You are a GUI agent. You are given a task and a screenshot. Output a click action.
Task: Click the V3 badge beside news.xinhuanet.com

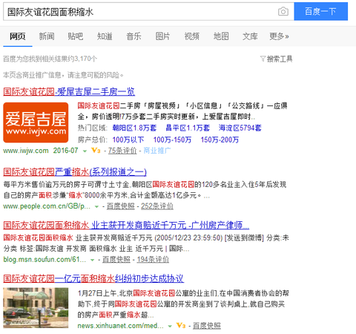click(181, 326)
